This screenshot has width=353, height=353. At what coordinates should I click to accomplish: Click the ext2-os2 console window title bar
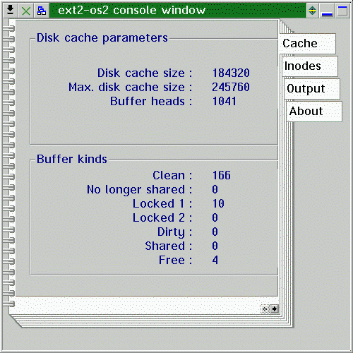coord(178,11)
